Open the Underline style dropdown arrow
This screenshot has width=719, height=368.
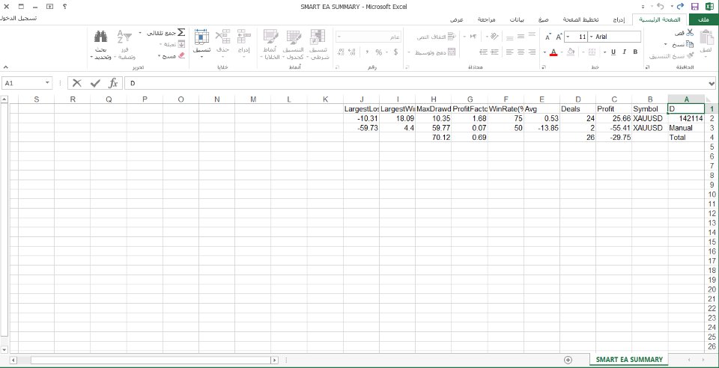coord(605,52)
